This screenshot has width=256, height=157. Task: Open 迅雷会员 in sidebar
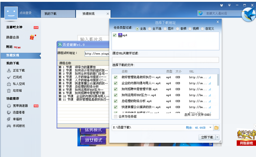point(13,37)
